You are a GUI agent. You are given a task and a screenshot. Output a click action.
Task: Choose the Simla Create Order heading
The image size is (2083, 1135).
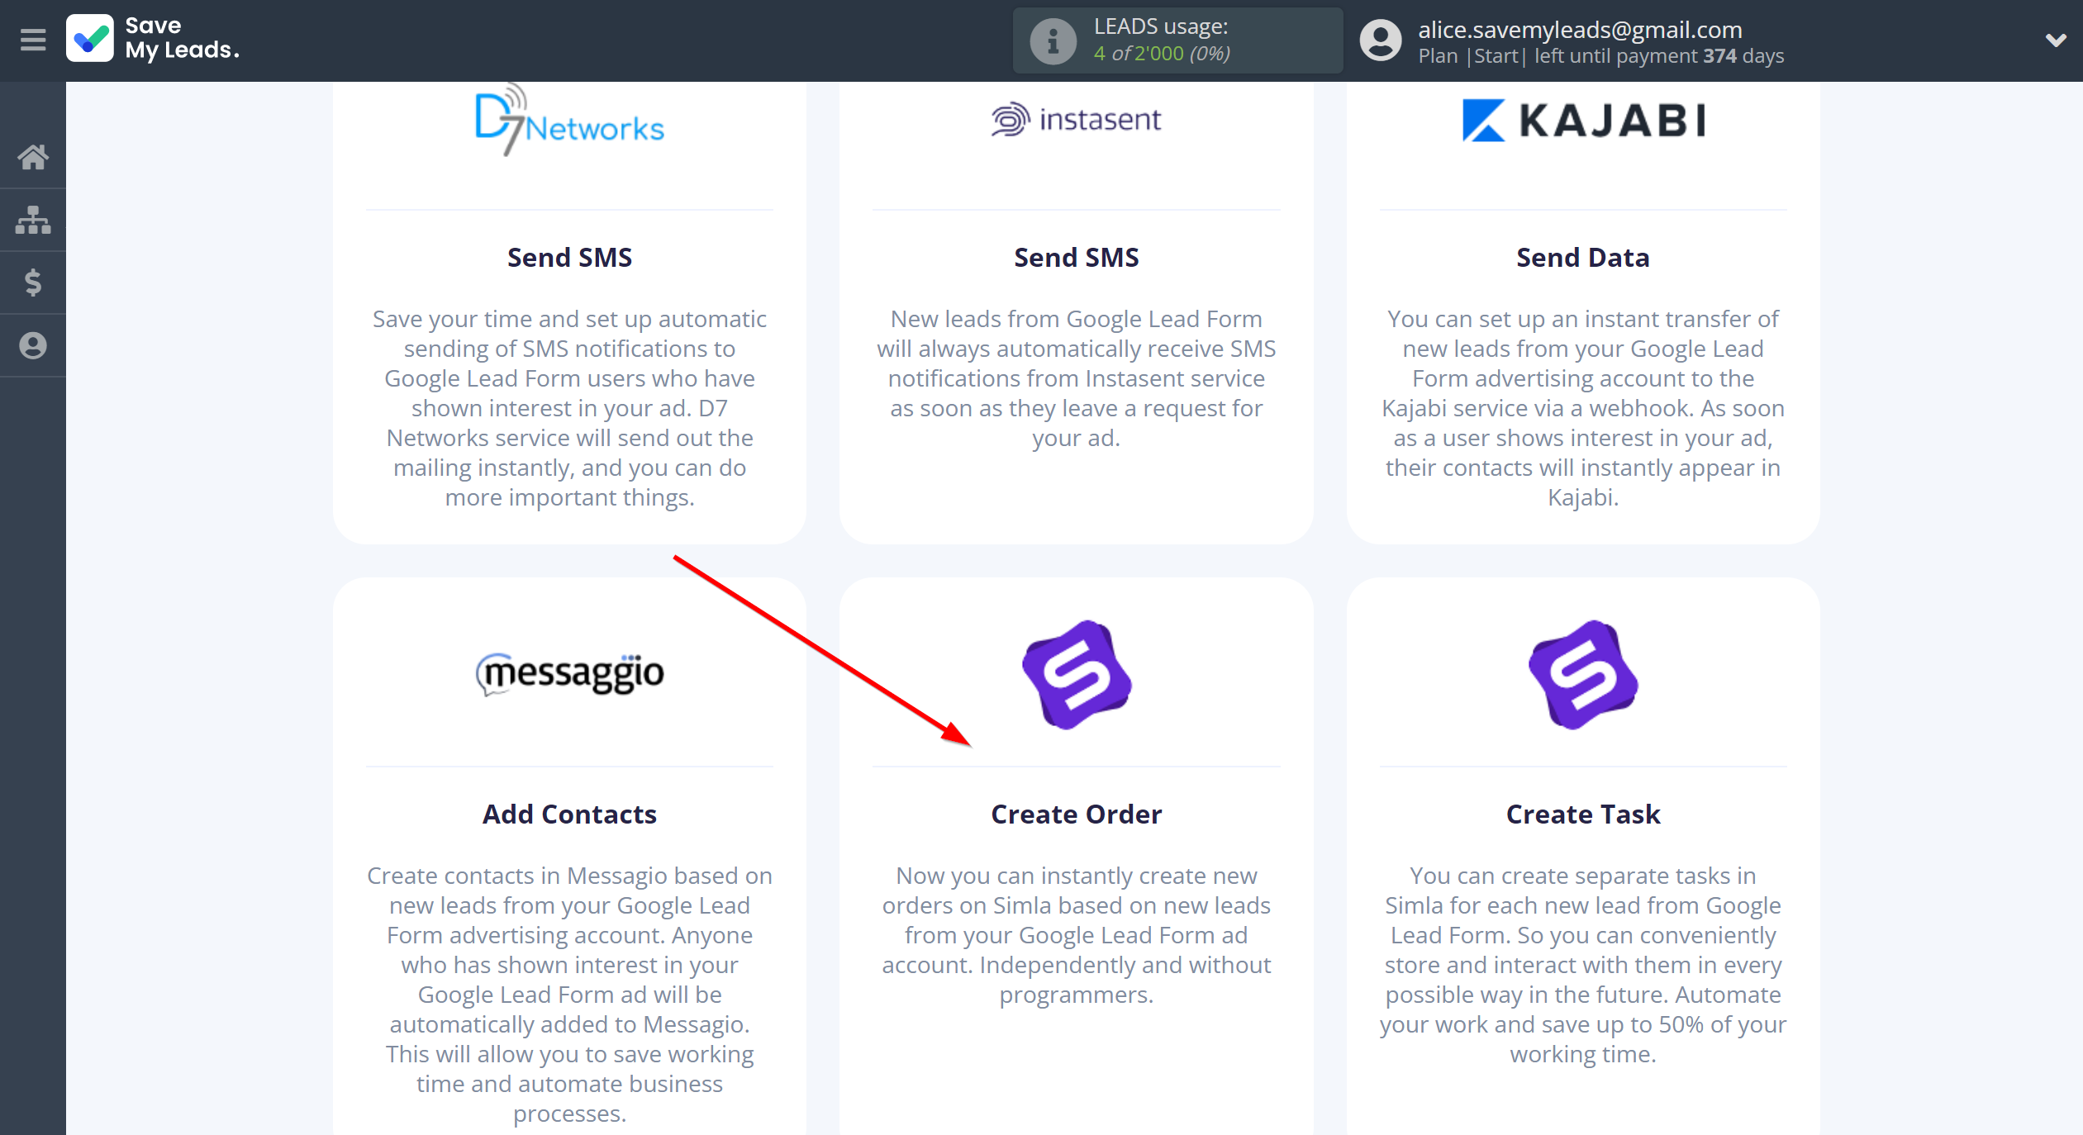click(x=1076, y=814)
